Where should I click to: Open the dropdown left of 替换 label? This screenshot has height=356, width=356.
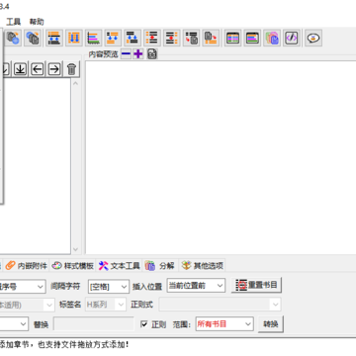14,324
